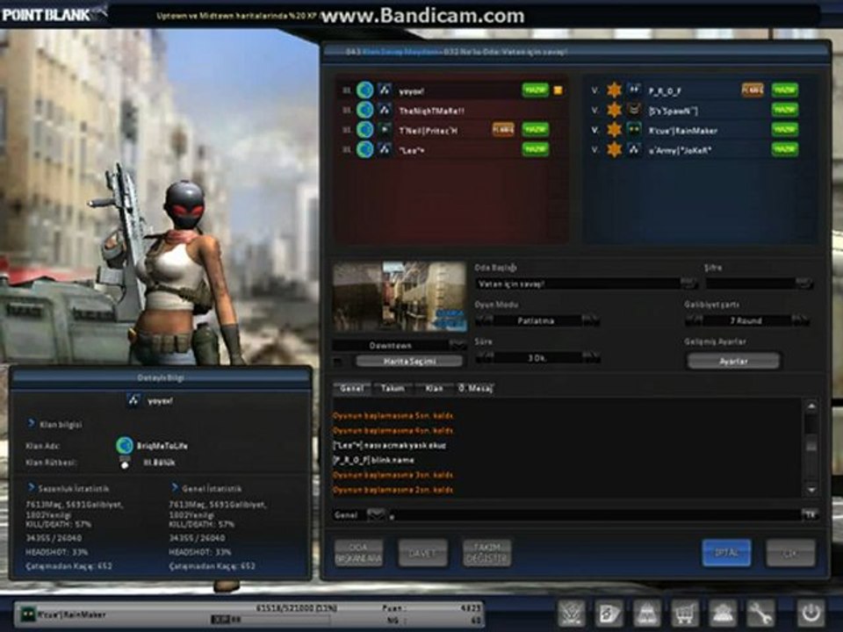
Task: Click the III. Bölük clan rank icon
Action: point(125,463)
